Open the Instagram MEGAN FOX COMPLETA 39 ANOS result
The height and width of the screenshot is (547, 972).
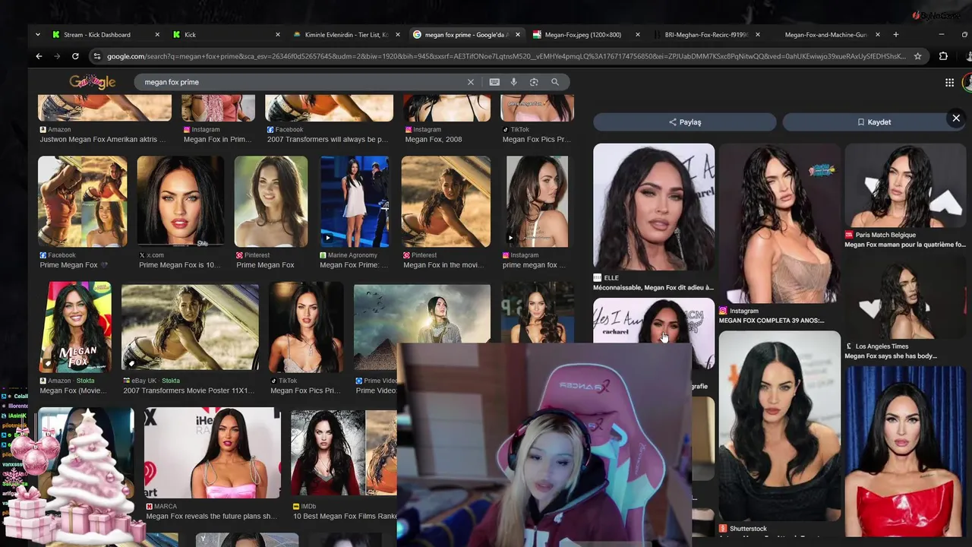[x=780, y=223]
